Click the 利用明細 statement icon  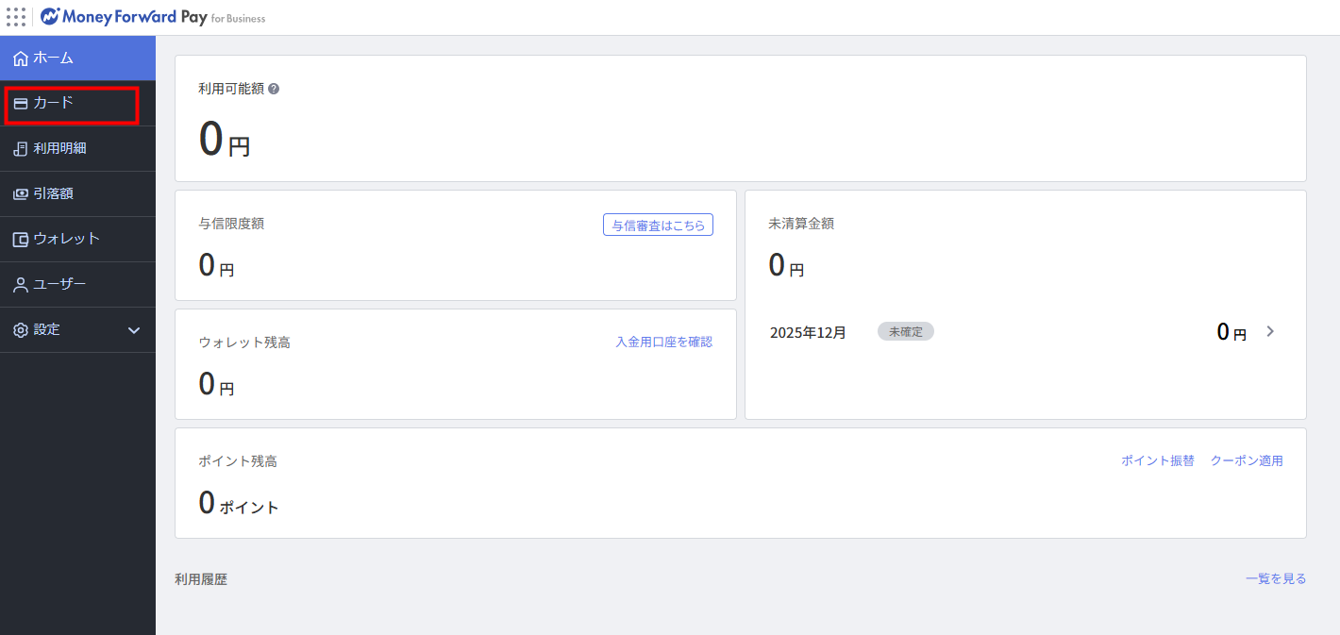(x=21, y=149)
